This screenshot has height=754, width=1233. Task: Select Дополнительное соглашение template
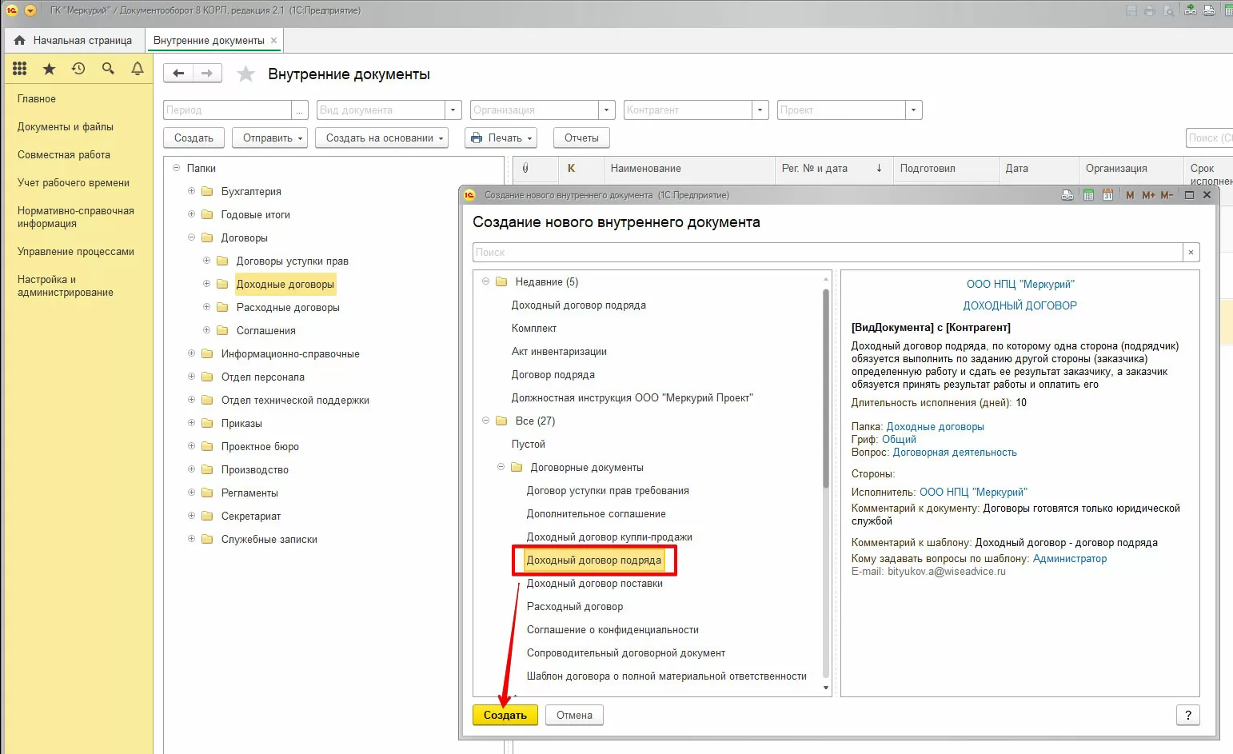[x=597, y=514]
